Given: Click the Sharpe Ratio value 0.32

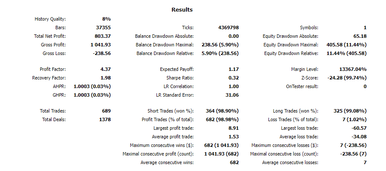Looking at the screenshot, I should 234,78.
